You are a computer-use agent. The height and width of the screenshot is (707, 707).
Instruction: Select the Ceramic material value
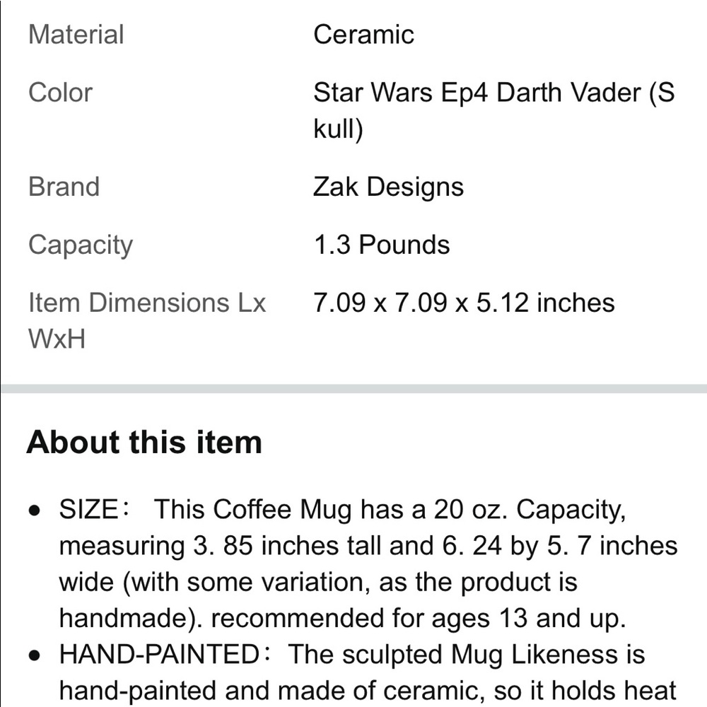pos(363,35)
